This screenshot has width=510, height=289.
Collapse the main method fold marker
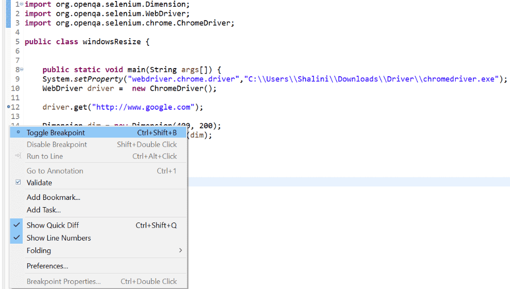(21, 70)
